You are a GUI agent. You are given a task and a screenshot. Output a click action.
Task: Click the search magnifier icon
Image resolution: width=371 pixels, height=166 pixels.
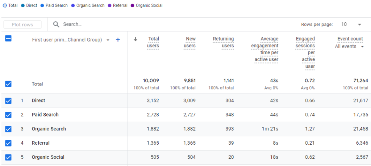pyautogui.click(x=56, y=24)
